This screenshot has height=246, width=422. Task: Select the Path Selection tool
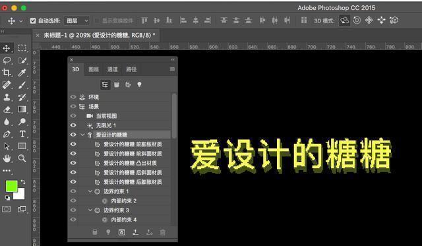click(7, 146)
